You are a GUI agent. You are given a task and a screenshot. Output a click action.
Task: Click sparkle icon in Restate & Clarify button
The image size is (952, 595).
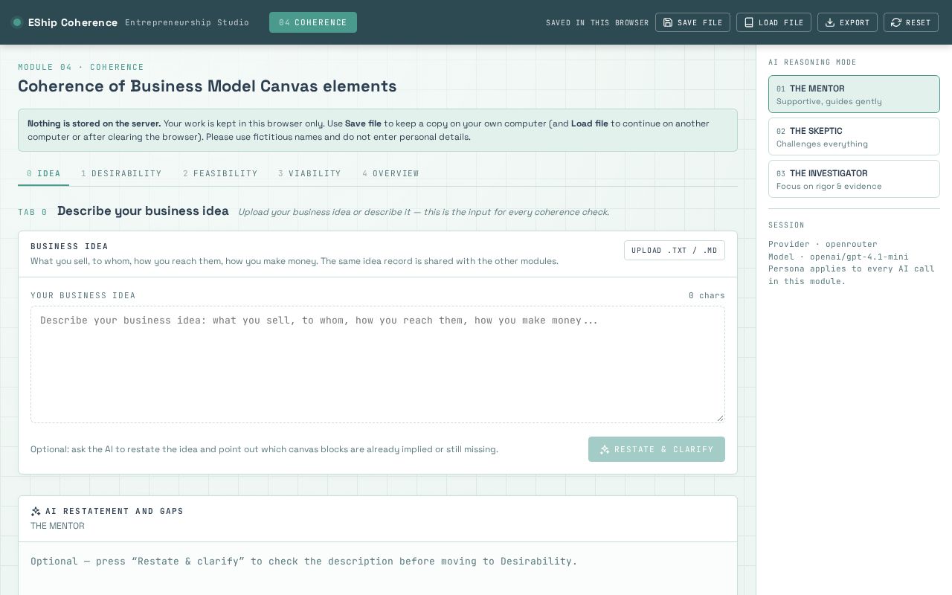point(605,449)
